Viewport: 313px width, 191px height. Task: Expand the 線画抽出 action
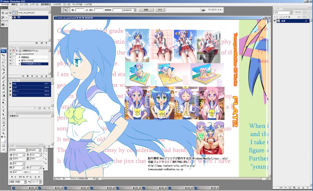[x=19, y=57]
